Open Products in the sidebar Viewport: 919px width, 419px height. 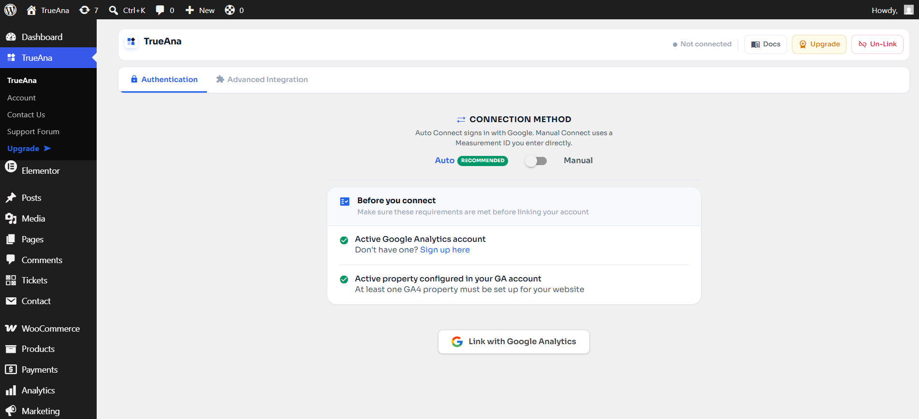click(48, 349)
